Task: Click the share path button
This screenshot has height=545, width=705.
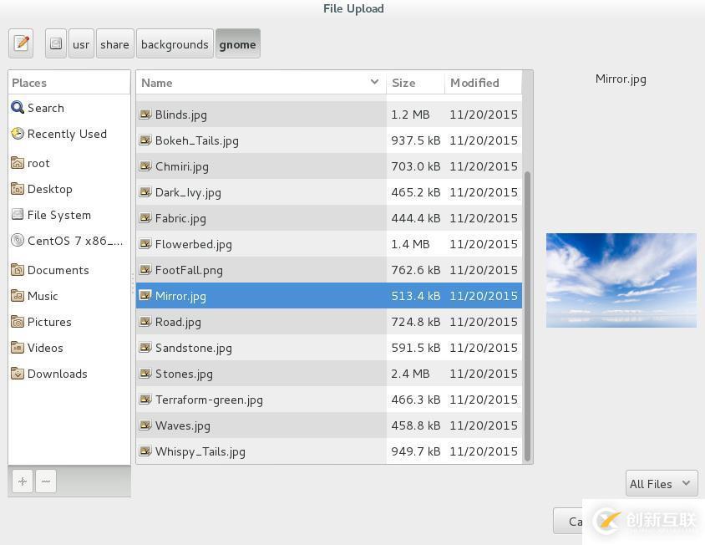Action: coord(114,43)
